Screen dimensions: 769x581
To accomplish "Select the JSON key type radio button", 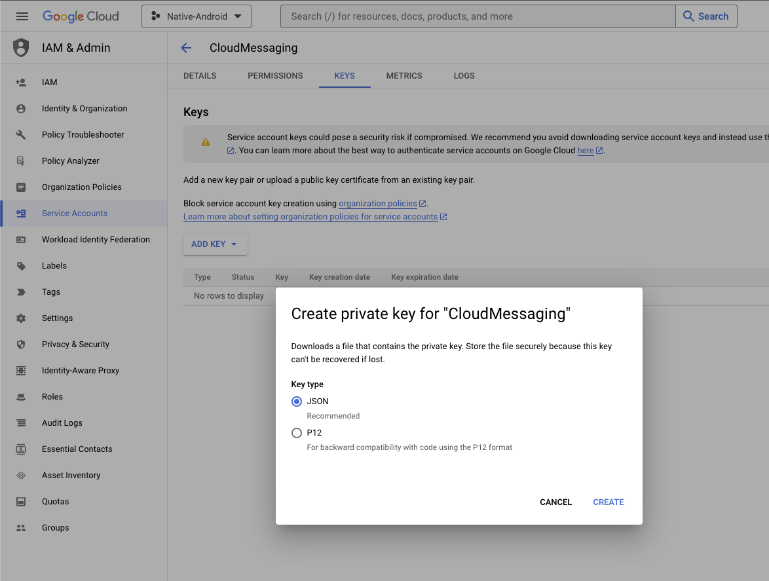I will click(x=297, y=402).
